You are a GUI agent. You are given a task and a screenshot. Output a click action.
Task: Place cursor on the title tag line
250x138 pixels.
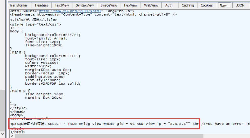[x=34, y=20]
